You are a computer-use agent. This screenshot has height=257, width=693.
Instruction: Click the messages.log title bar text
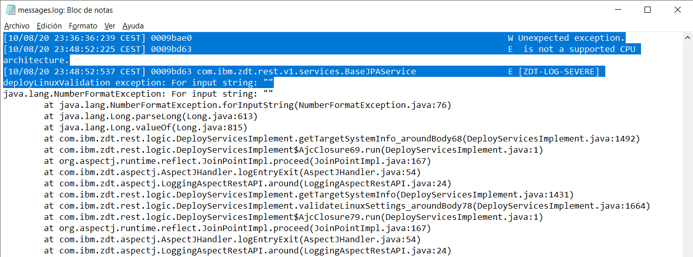click(x=65, y=10)
